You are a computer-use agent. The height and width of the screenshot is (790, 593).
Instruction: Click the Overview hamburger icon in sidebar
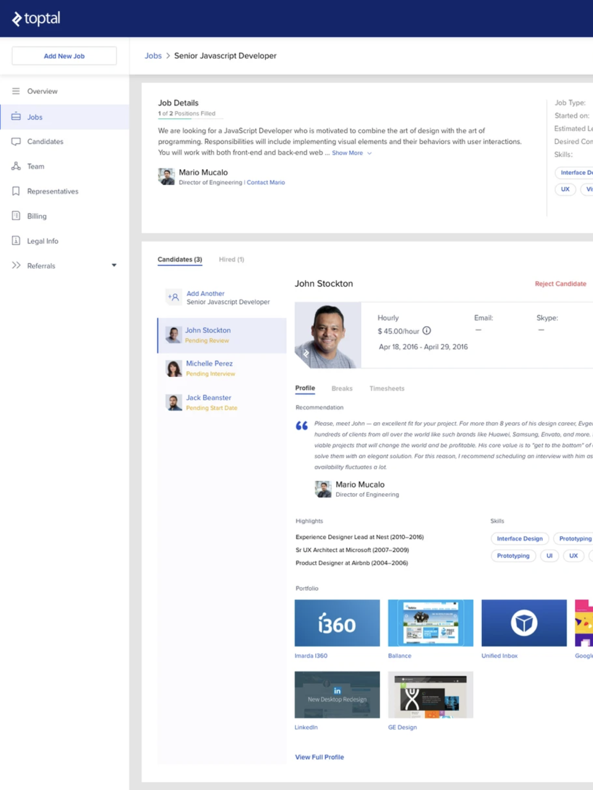(x=16, y=91)
